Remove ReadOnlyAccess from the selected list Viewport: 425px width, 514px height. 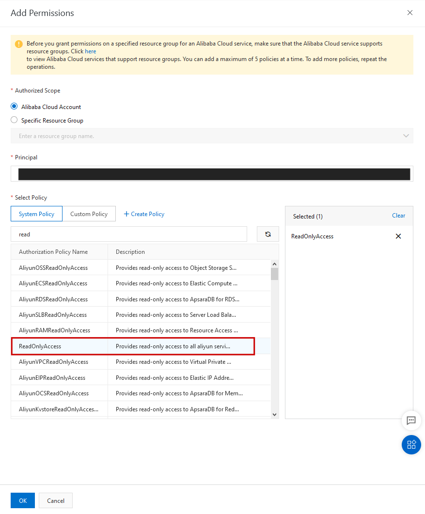pyautogui.click(x=398, y=236)
